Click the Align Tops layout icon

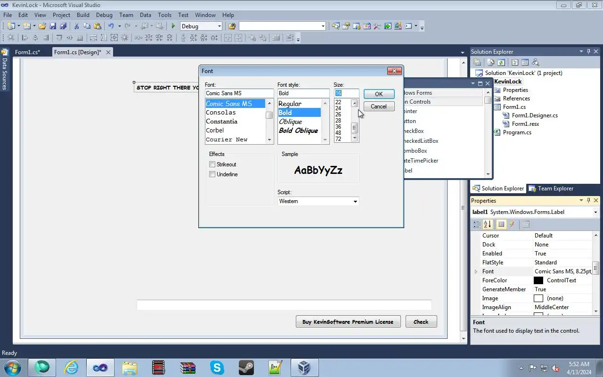[x=59, y=38]
